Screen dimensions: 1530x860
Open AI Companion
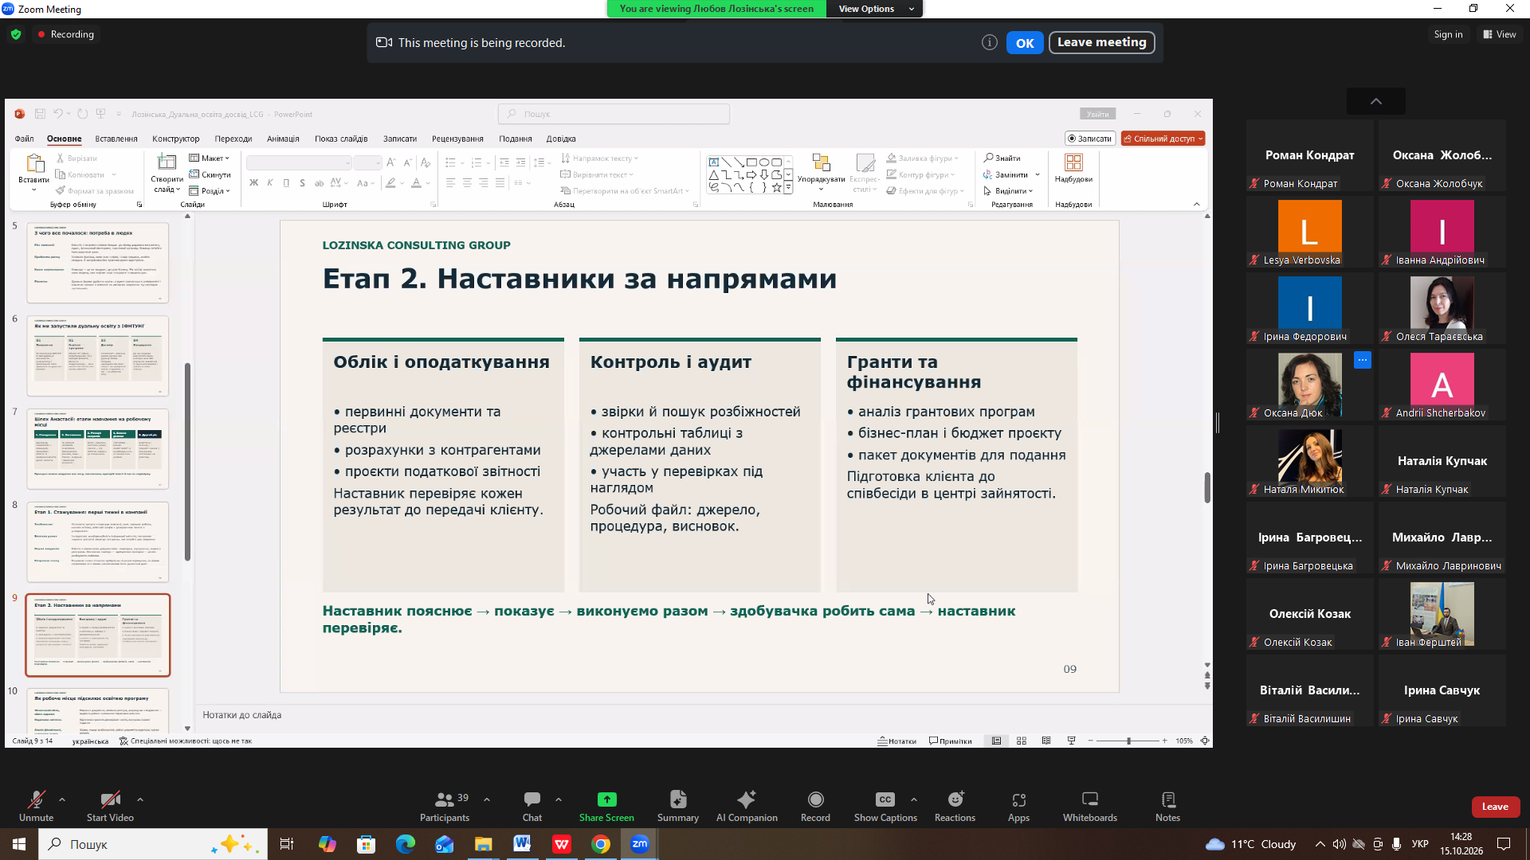(747, 806)
